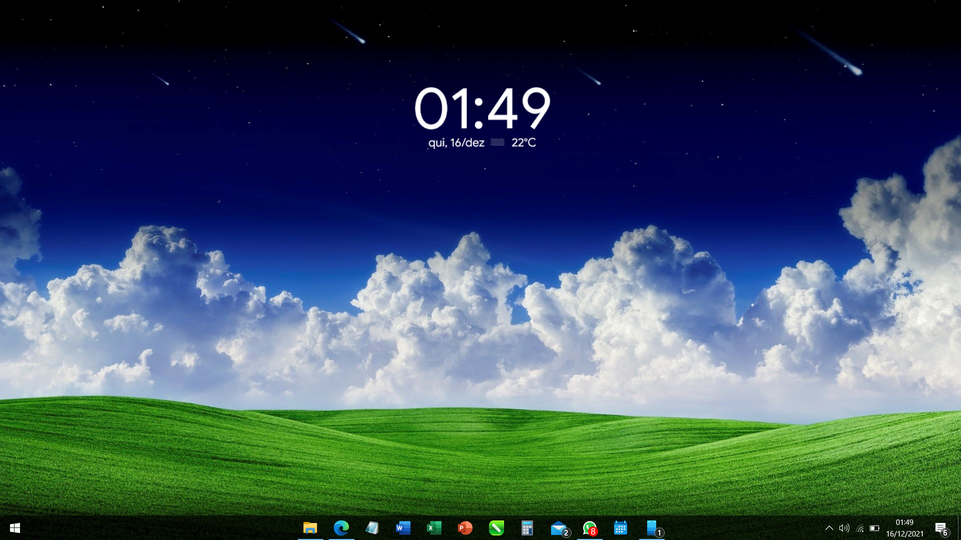Open WhatsApp with 8 unread messages

click(x=589, y=528)
